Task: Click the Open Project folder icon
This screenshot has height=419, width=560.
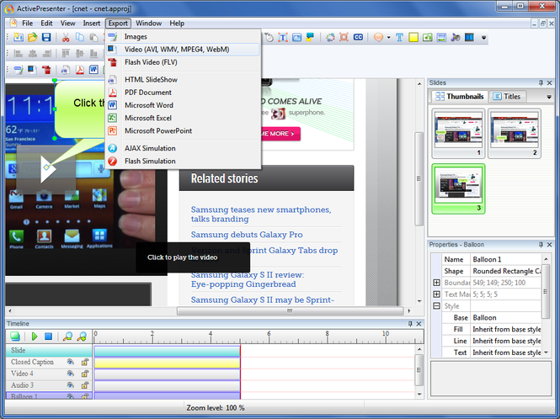Action: click(33, 37)
